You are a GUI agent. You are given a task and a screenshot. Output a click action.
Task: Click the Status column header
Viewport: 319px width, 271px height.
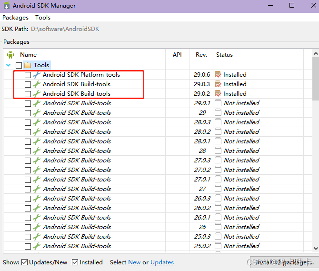[x=224, y=55]
